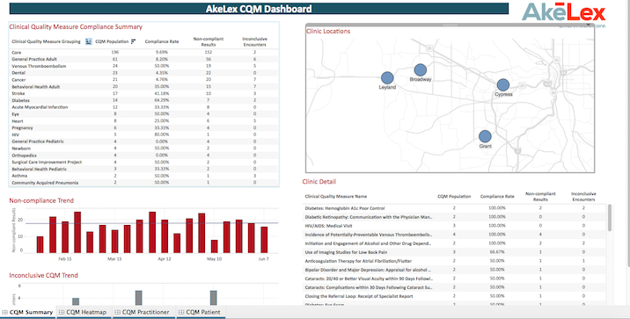
Task: Click the Inconclusive CQM Trend title
Action: tap(43, 276)
